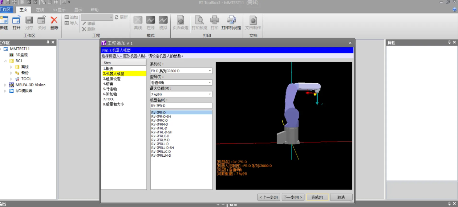The image size is (458, 207).
Task: Switch to the 在线 ribbon tab
Action: (x=40, y=10)
